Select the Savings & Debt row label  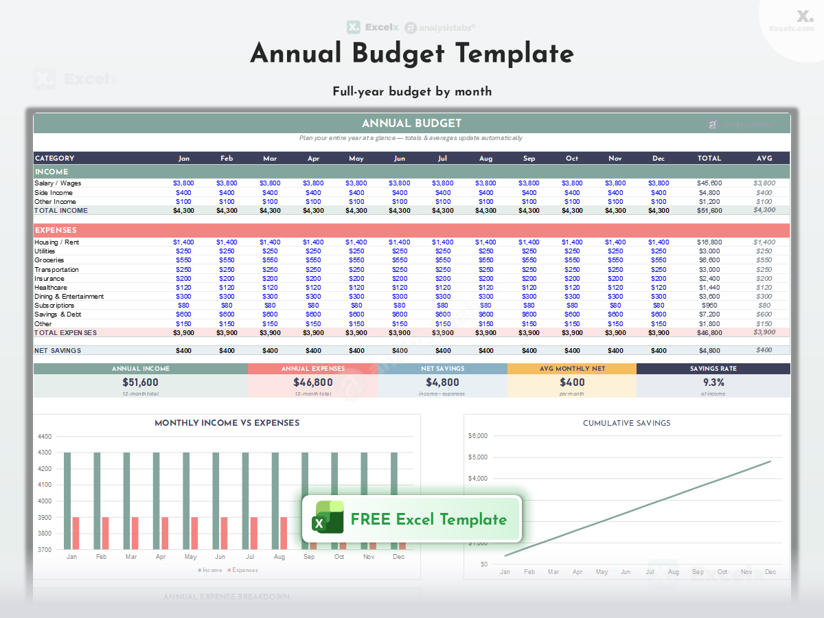[x=56, y=314]
